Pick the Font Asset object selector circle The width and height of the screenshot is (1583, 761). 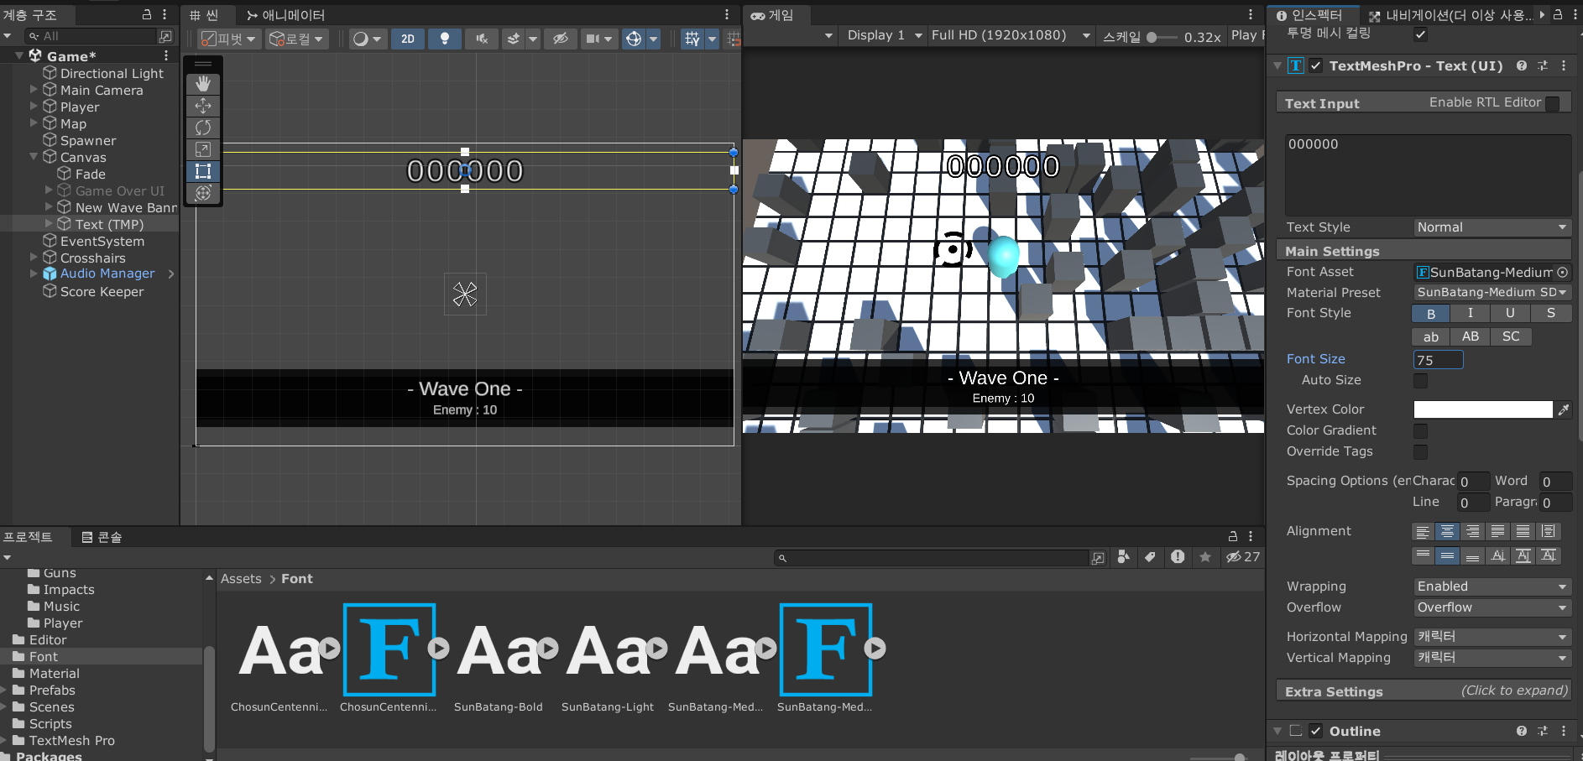1562,272
